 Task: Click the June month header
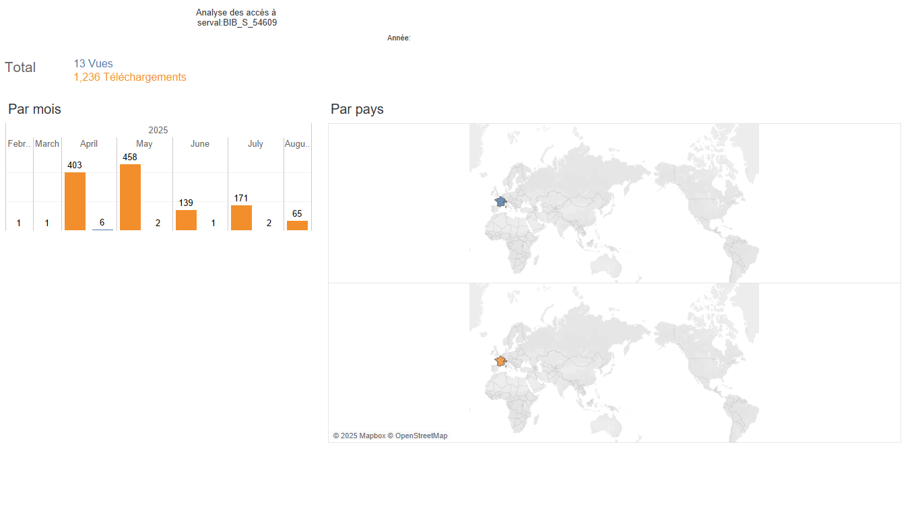click(200, 144)
